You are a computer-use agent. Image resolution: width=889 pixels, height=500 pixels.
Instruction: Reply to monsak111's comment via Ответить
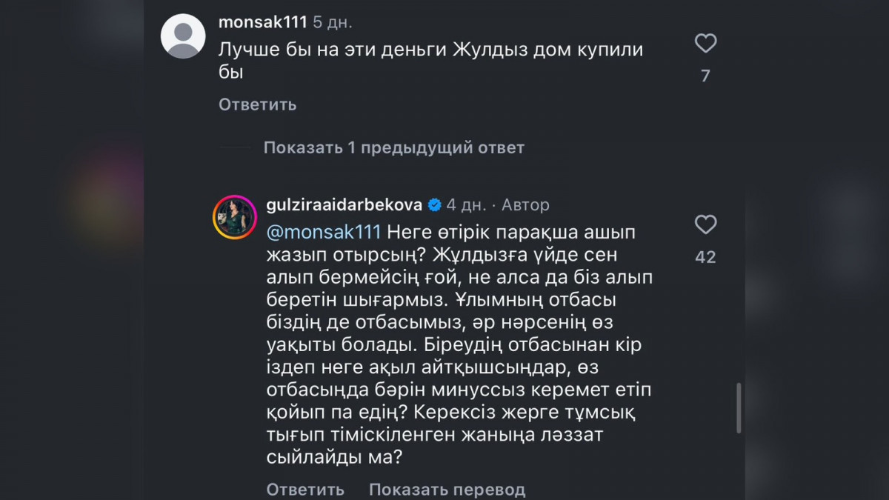[257, 104]
